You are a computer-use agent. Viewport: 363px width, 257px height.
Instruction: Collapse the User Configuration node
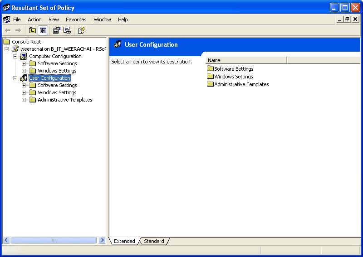pos(15,78)
